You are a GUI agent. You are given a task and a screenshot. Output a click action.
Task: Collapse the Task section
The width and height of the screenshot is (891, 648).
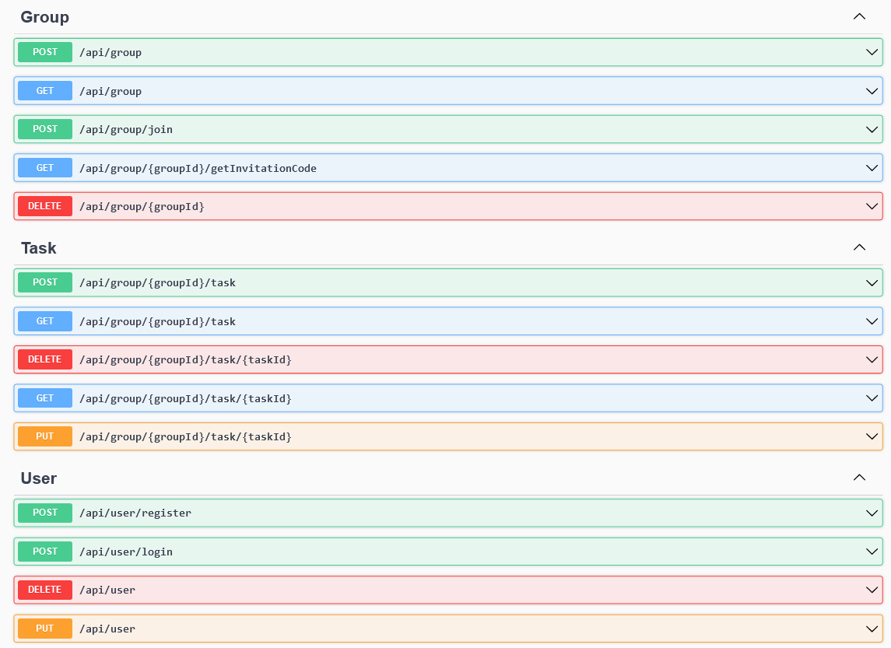[x=859, y=247]
